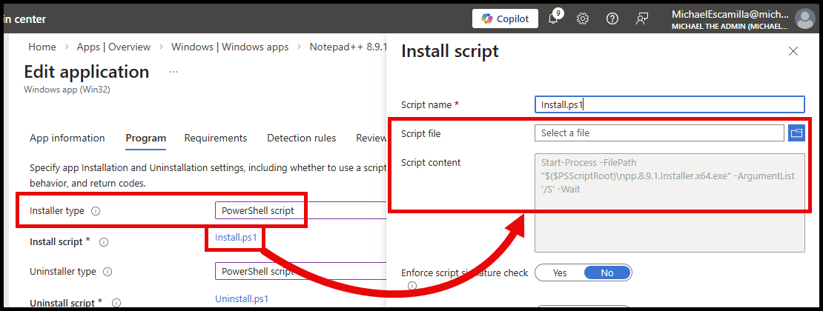Screen dimensions: 823x311
Task: Switch to the App information tab
Action: point(67,138)
